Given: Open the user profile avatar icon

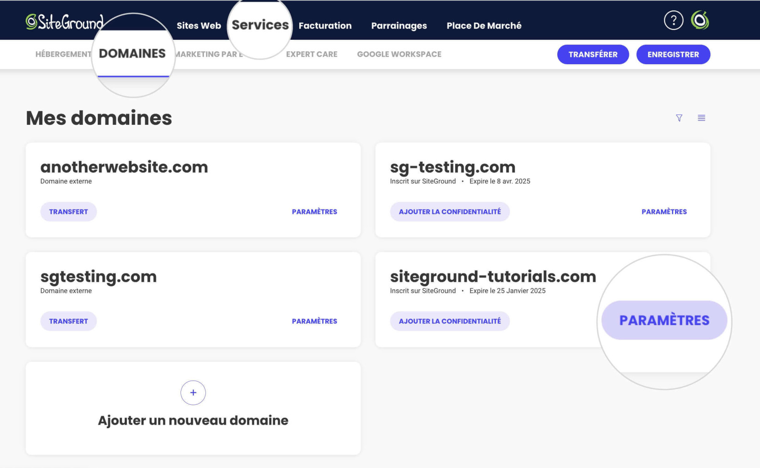Looking at the screenshot, I should pyautogui.click(x=700, y=20).
